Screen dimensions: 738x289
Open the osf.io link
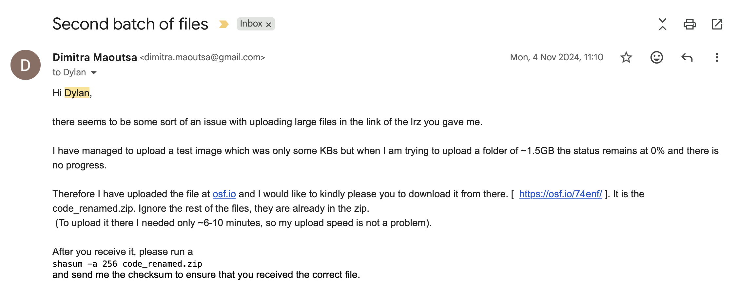click(x=224, y=194)
